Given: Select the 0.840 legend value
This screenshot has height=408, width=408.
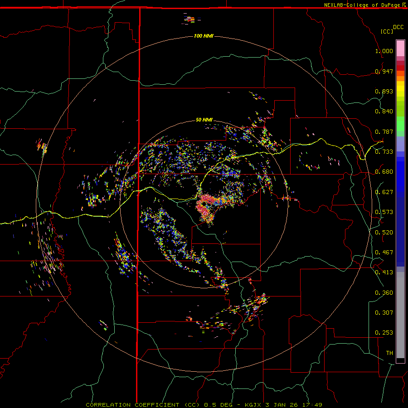Looking at the screenshot, I should point(384,112).
